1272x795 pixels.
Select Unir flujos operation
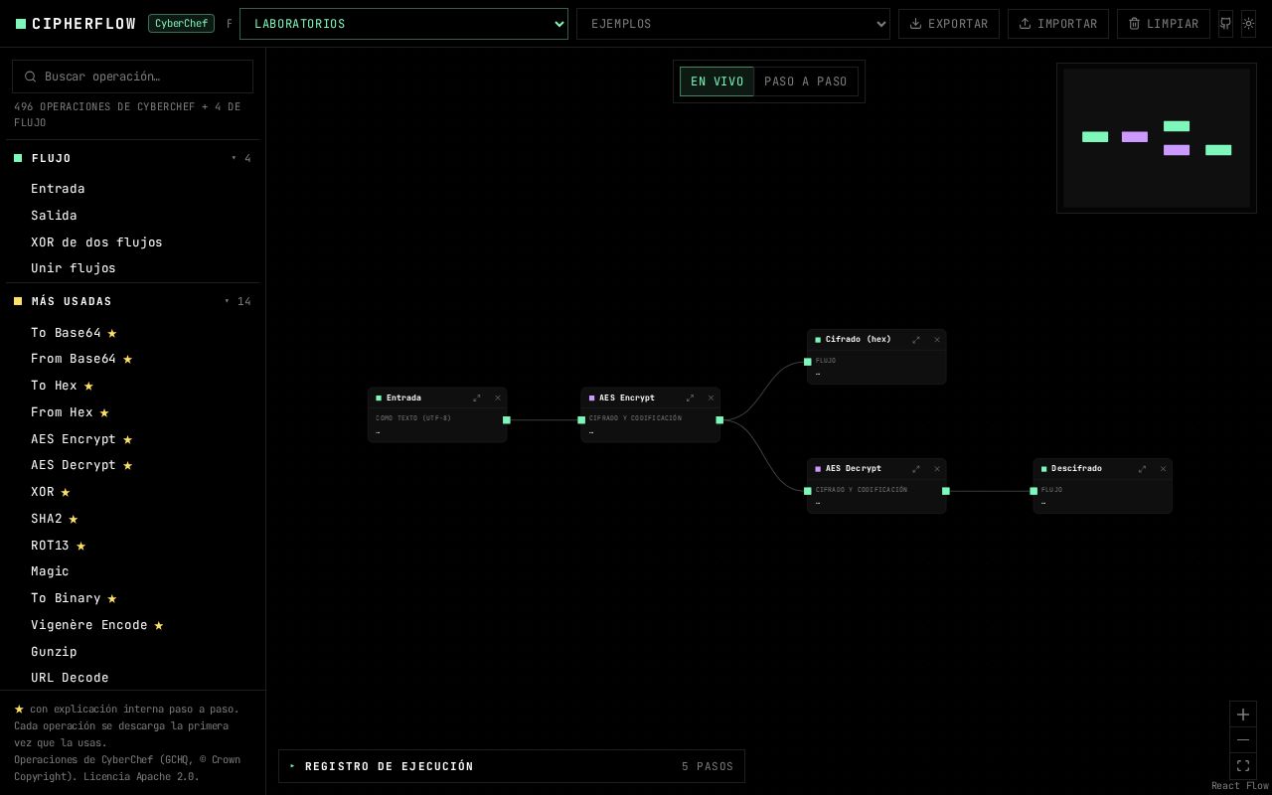(132, 268)
